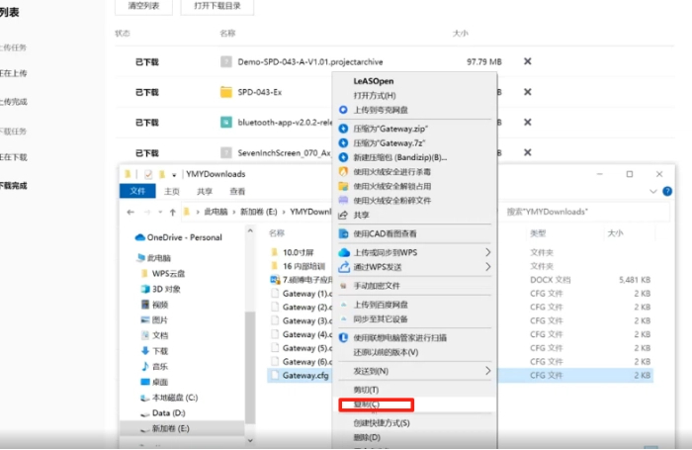Viewport: 692px width, 450px height.
Task: Scan with 使用联想电脑管家进行扫描
Action: [405, 337]
